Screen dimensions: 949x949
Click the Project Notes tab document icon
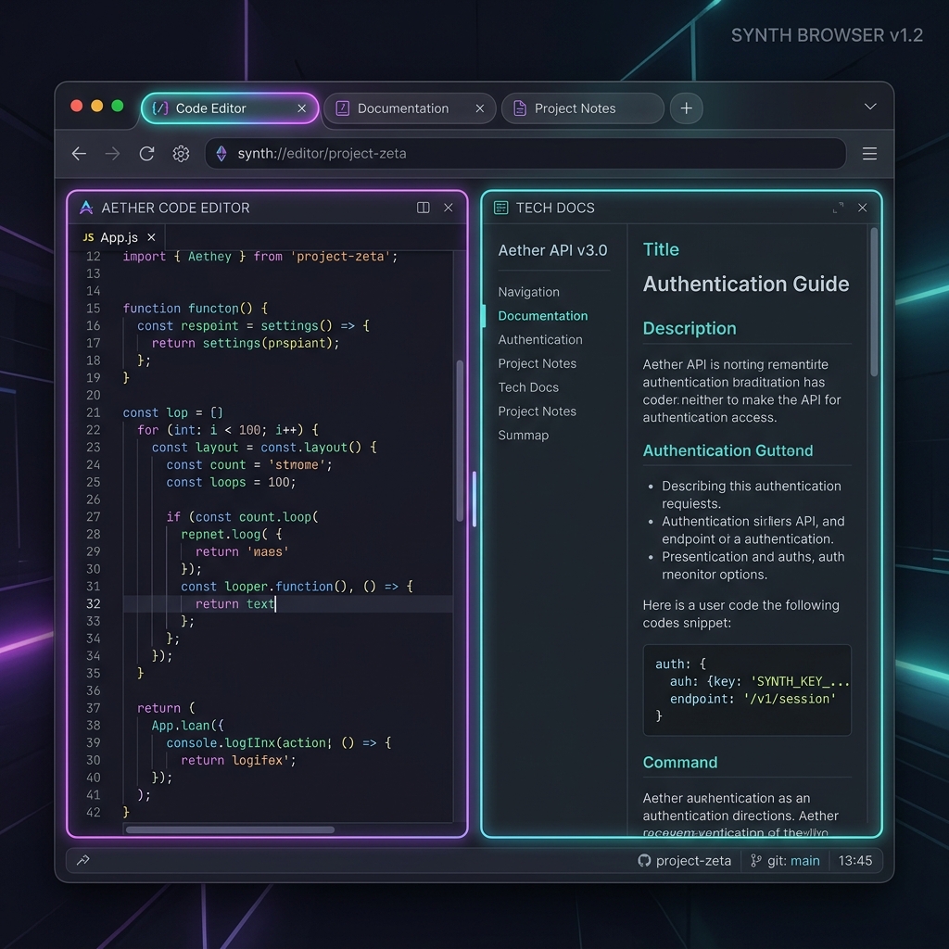pos(519,108)
